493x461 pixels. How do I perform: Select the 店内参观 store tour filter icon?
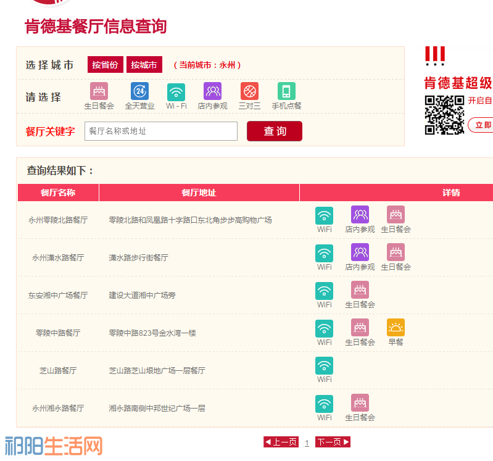[x=212, y=91]
